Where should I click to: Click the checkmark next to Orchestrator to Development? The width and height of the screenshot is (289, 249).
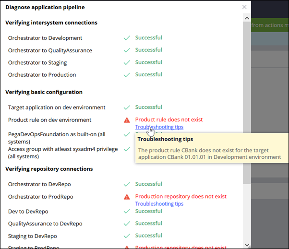(127, 38)
